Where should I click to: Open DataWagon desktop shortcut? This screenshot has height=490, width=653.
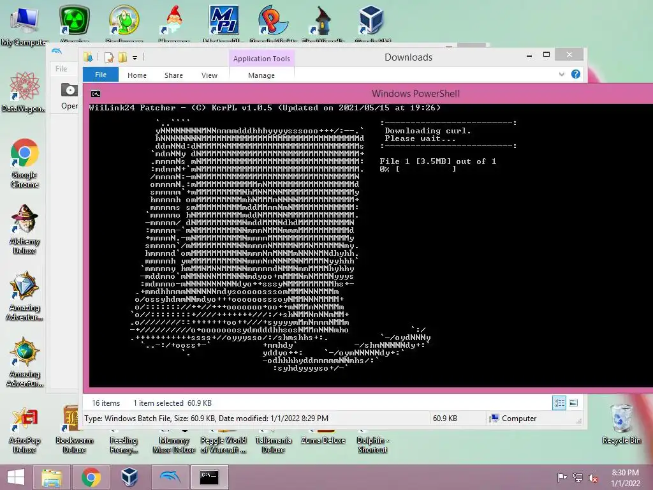tap(24, 92)
